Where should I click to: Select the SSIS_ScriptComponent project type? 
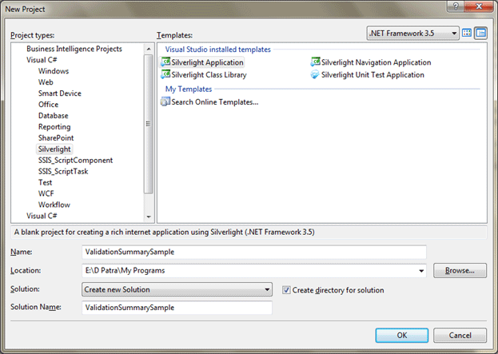(x=75, y=160)
